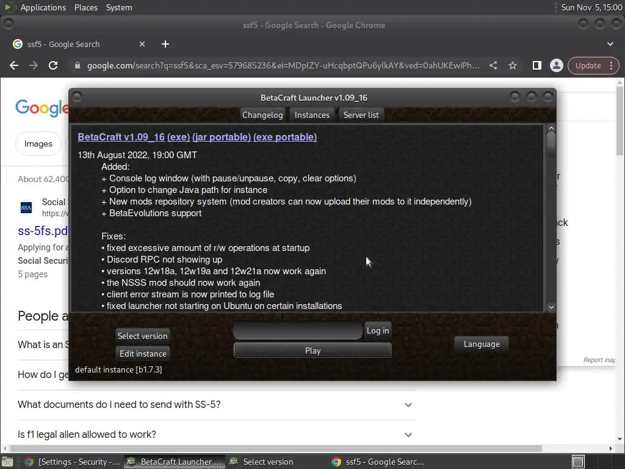Screen dimensions: 625x469
Task: Switch to BetaCraft Launcher taskbar entry
Action: click(174, 462)
